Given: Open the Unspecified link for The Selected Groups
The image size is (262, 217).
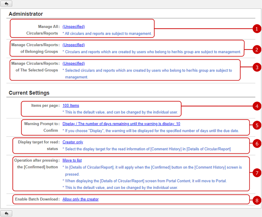Looking at the screenshot, I should tap(74, 63).
